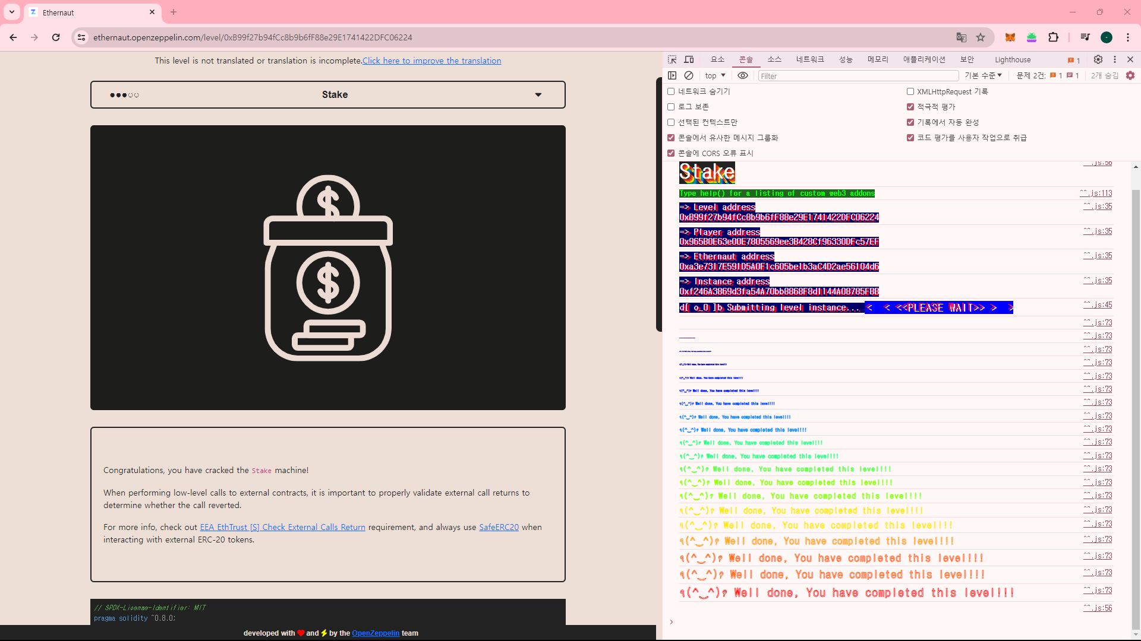Open Chrome's three-dot menu
1141x641 pixels.
1128,37
